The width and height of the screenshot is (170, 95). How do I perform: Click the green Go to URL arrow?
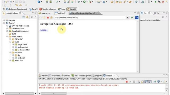point(132,18)
